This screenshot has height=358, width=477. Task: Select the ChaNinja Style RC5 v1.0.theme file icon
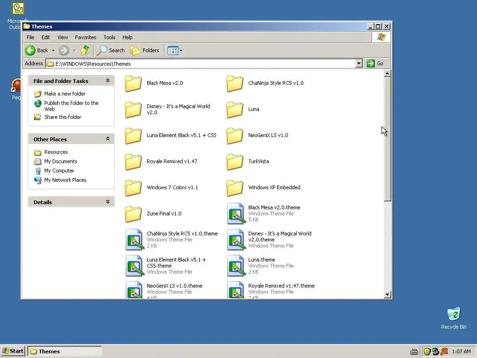pyautogui.click(x=135, y=240)
